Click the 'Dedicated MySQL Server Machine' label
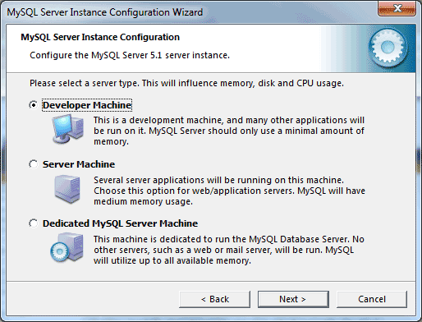The height and width of the screenshot is (322, 422). click(120, 223)
